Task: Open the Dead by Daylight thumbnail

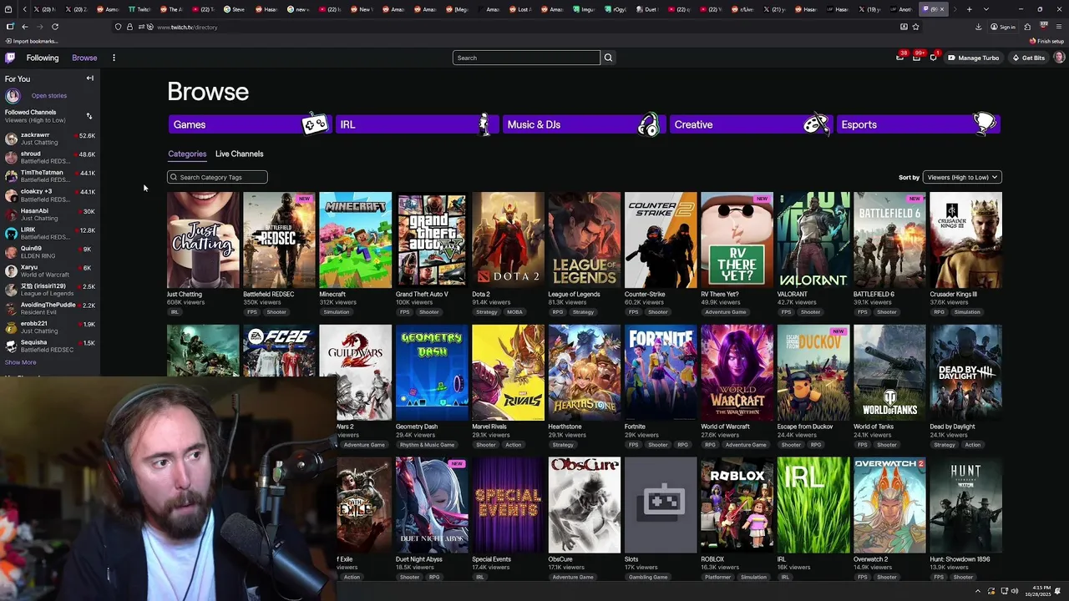Action: (x=966, y=372)
